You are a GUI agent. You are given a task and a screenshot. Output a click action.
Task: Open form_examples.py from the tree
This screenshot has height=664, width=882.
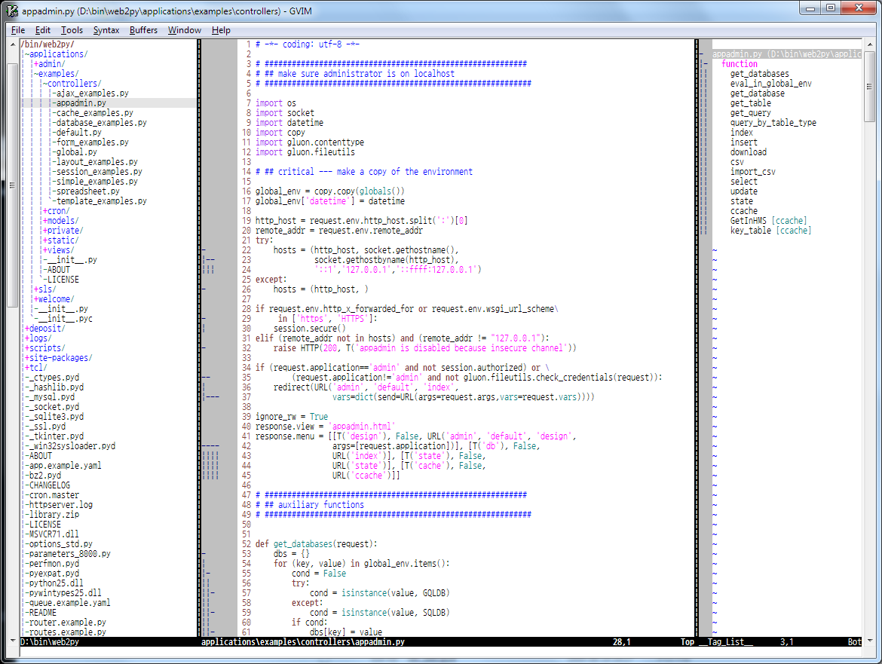pos(92,142)
